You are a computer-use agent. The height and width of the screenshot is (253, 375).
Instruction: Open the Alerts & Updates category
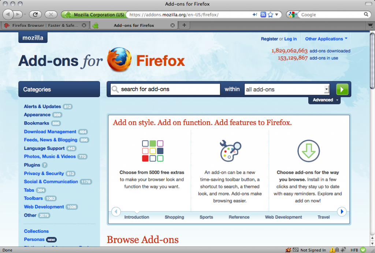coord(42,107)
